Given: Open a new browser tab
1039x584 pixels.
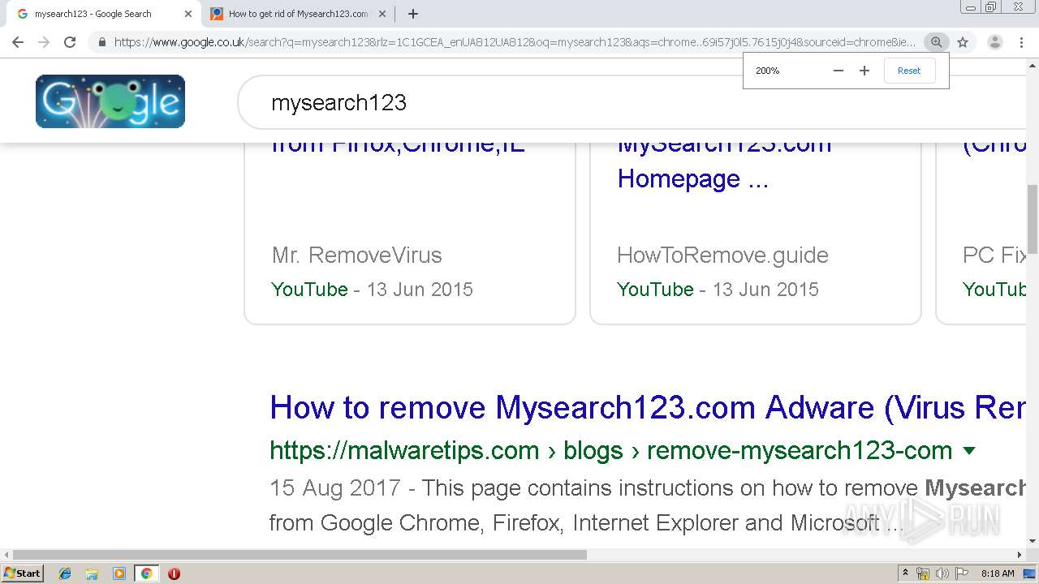Looking at the screenshot, I should pyautogui.click(x=413, y=14).
